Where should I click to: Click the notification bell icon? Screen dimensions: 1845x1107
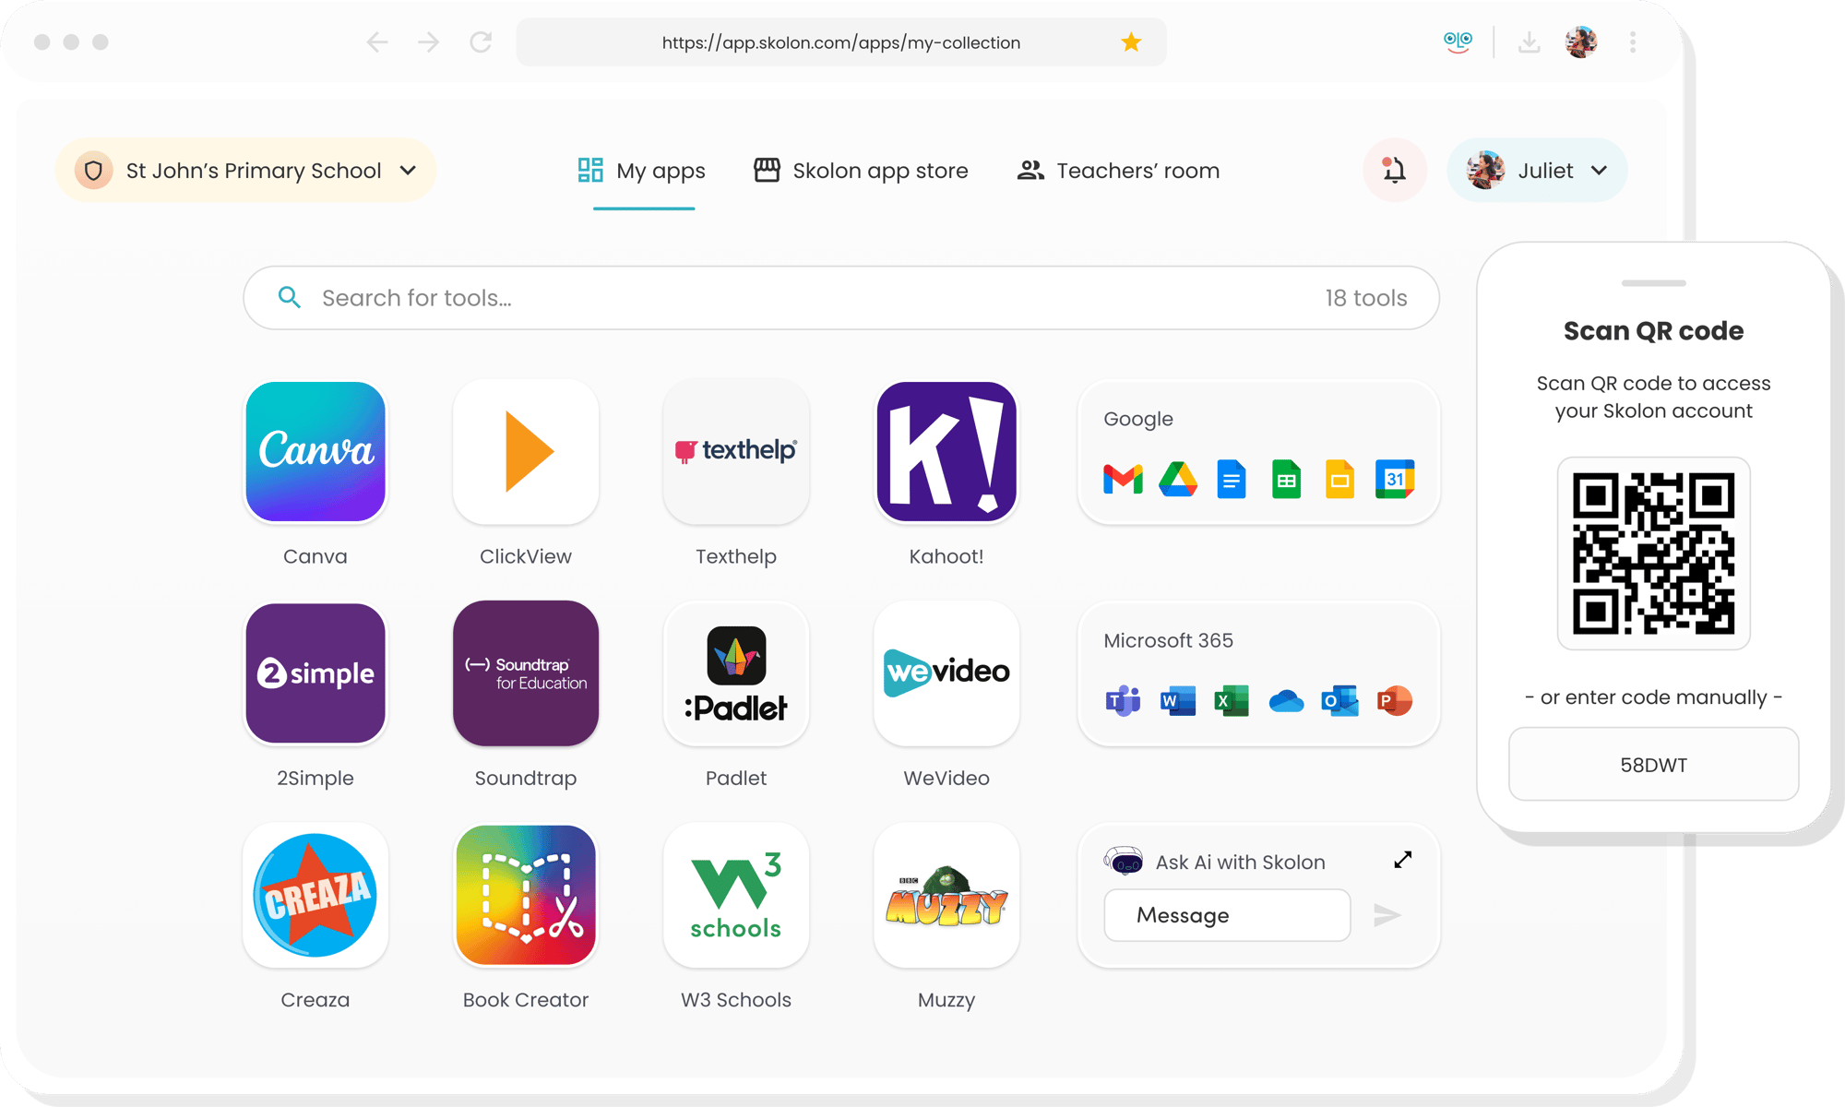pos(1394,170)
